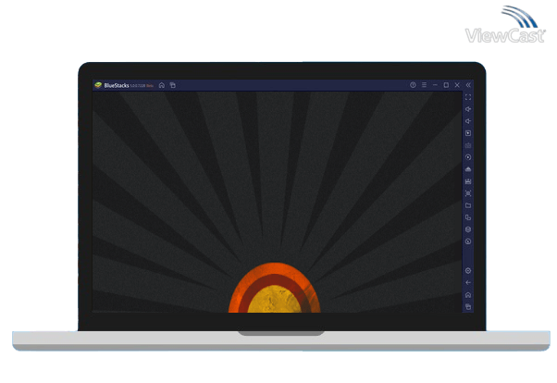Go to home tab in title bar

point(161,85)
